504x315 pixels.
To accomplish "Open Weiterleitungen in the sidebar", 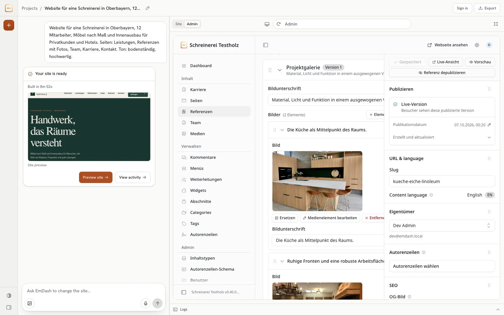I will (x=214, y=179).
